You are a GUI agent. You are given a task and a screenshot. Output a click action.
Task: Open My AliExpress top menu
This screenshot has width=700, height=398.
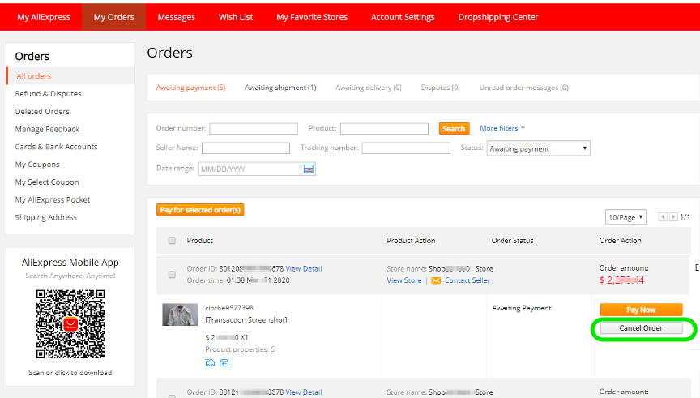44,17
